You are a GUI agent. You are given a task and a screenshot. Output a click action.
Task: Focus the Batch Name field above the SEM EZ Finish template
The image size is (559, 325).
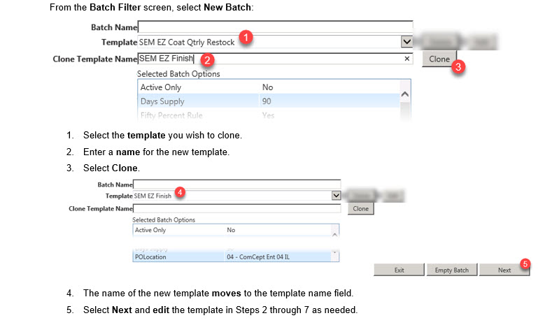(x=238, y=185)
